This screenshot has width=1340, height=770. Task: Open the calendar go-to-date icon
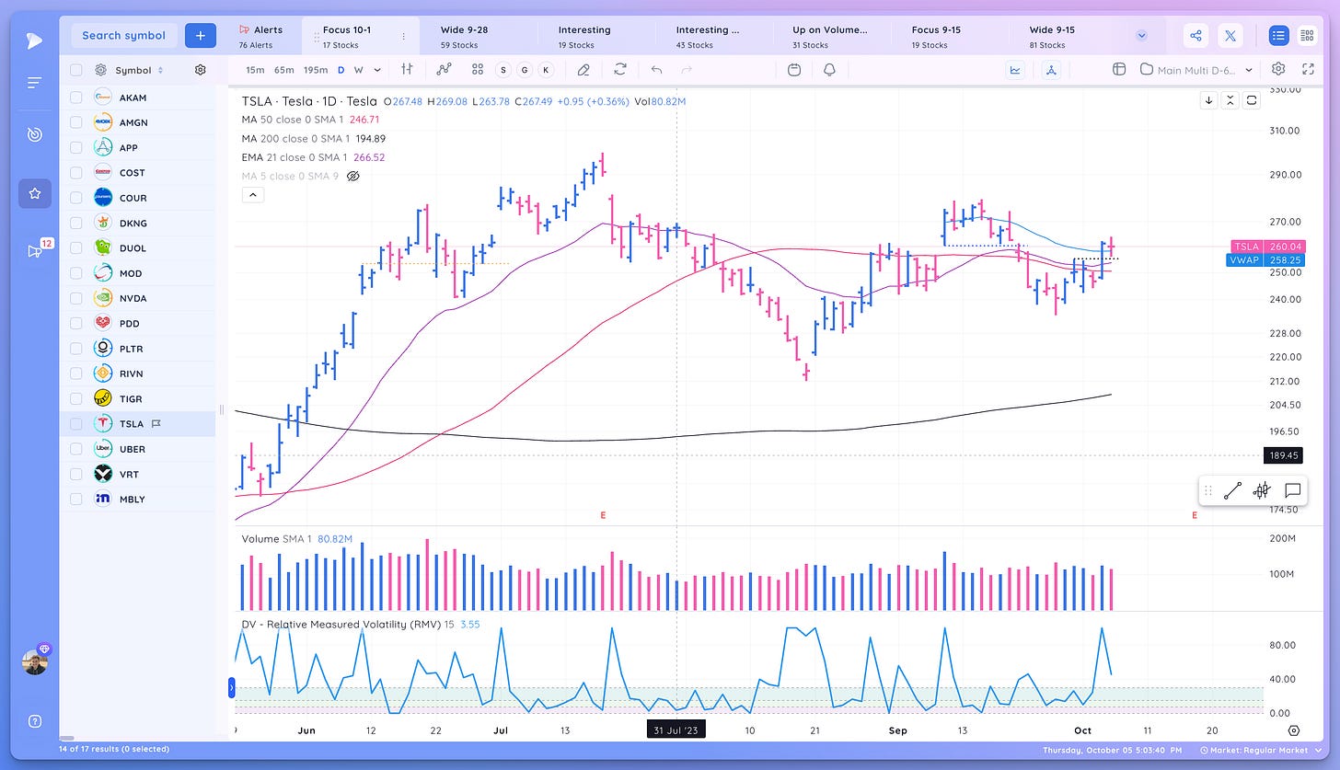pos(794,69)
